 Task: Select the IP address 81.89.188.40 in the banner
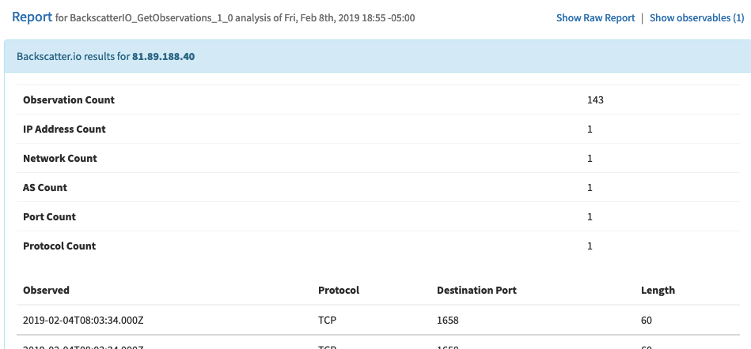click(x=165, y=57)
